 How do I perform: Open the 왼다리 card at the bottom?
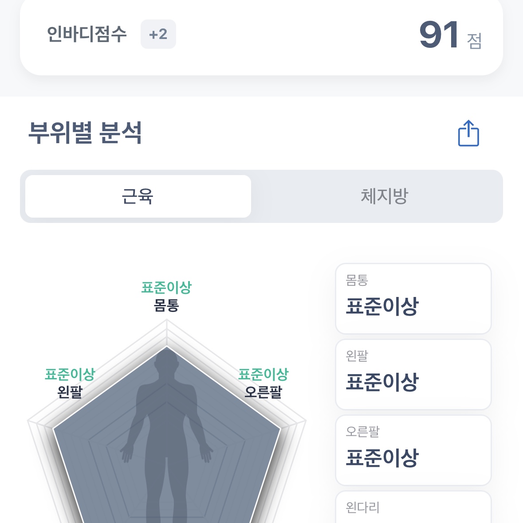pyautogui.click(x=413, y=510)
